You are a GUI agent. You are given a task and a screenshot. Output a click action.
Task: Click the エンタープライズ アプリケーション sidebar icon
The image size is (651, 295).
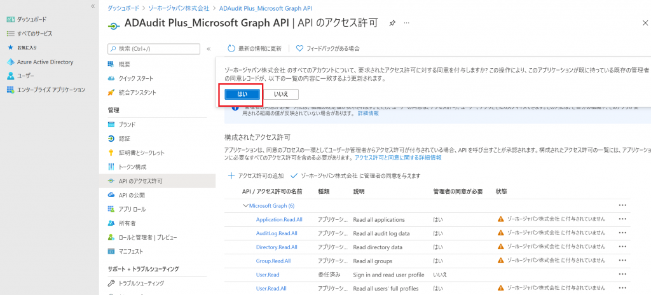point(11,90)
